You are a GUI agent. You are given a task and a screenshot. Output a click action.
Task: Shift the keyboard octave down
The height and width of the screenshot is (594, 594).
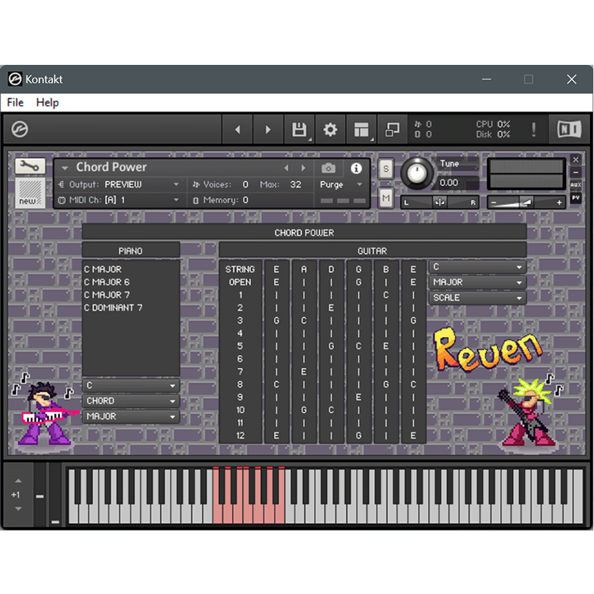[18, 509]
